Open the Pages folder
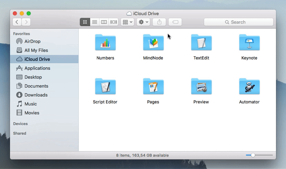 coord(153,86)
